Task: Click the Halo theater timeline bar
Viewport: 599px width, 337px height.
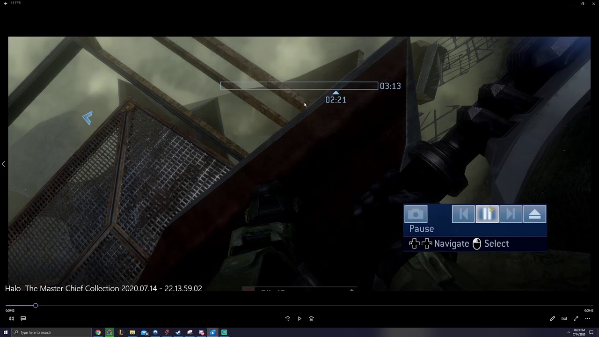Action: [x=299, y=86]
